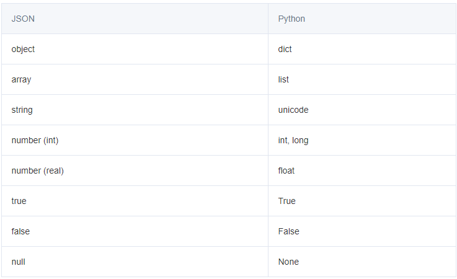Click the word 'long' in Python column
This screenshot has height=279, width=457.
[x=300, y=140]
